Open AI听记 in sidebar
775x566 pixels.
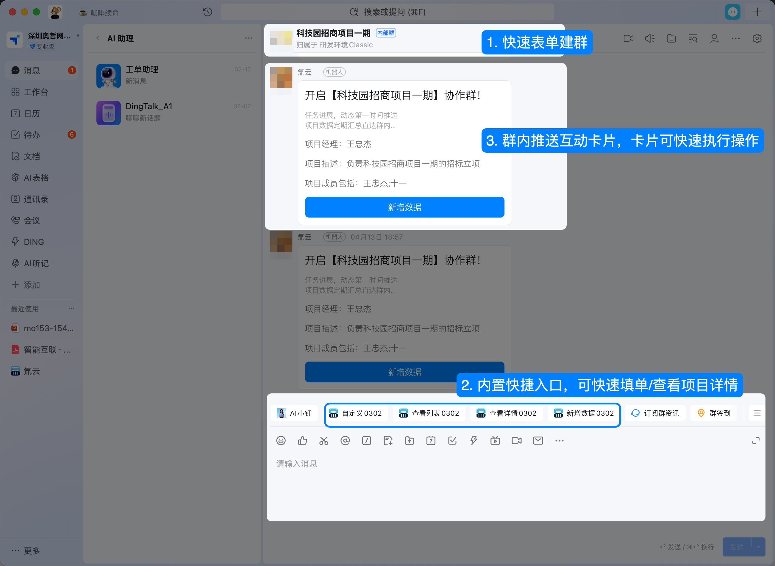tap(42, 263)
